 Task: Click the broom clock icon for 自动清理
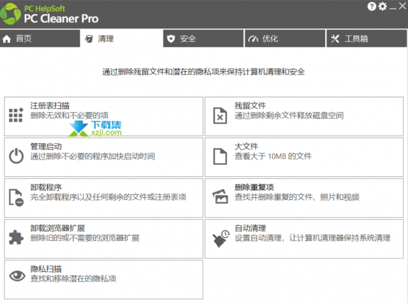[x=221, y=239]
